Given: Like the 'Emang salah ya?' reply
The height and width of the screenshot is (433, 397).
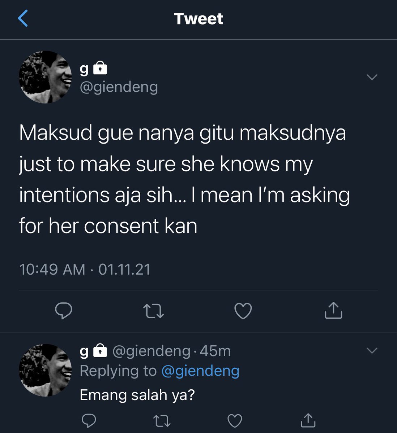Looking at the screenshot, I should pos(234,421).
